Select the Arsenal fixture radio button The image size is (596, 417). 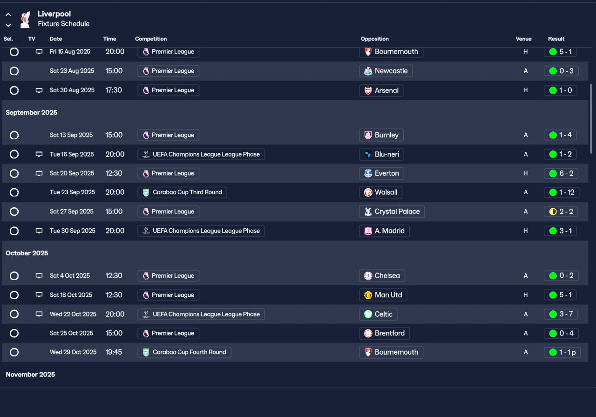pyautogui.click(x=14, y=90)
